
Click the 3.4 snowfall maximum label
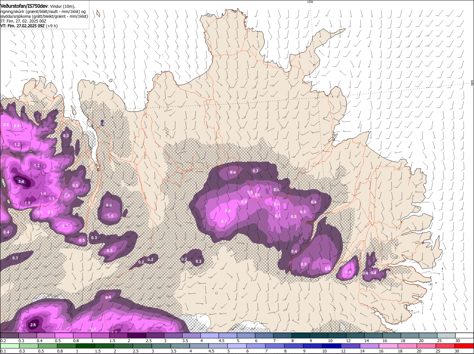pos(21,181)
